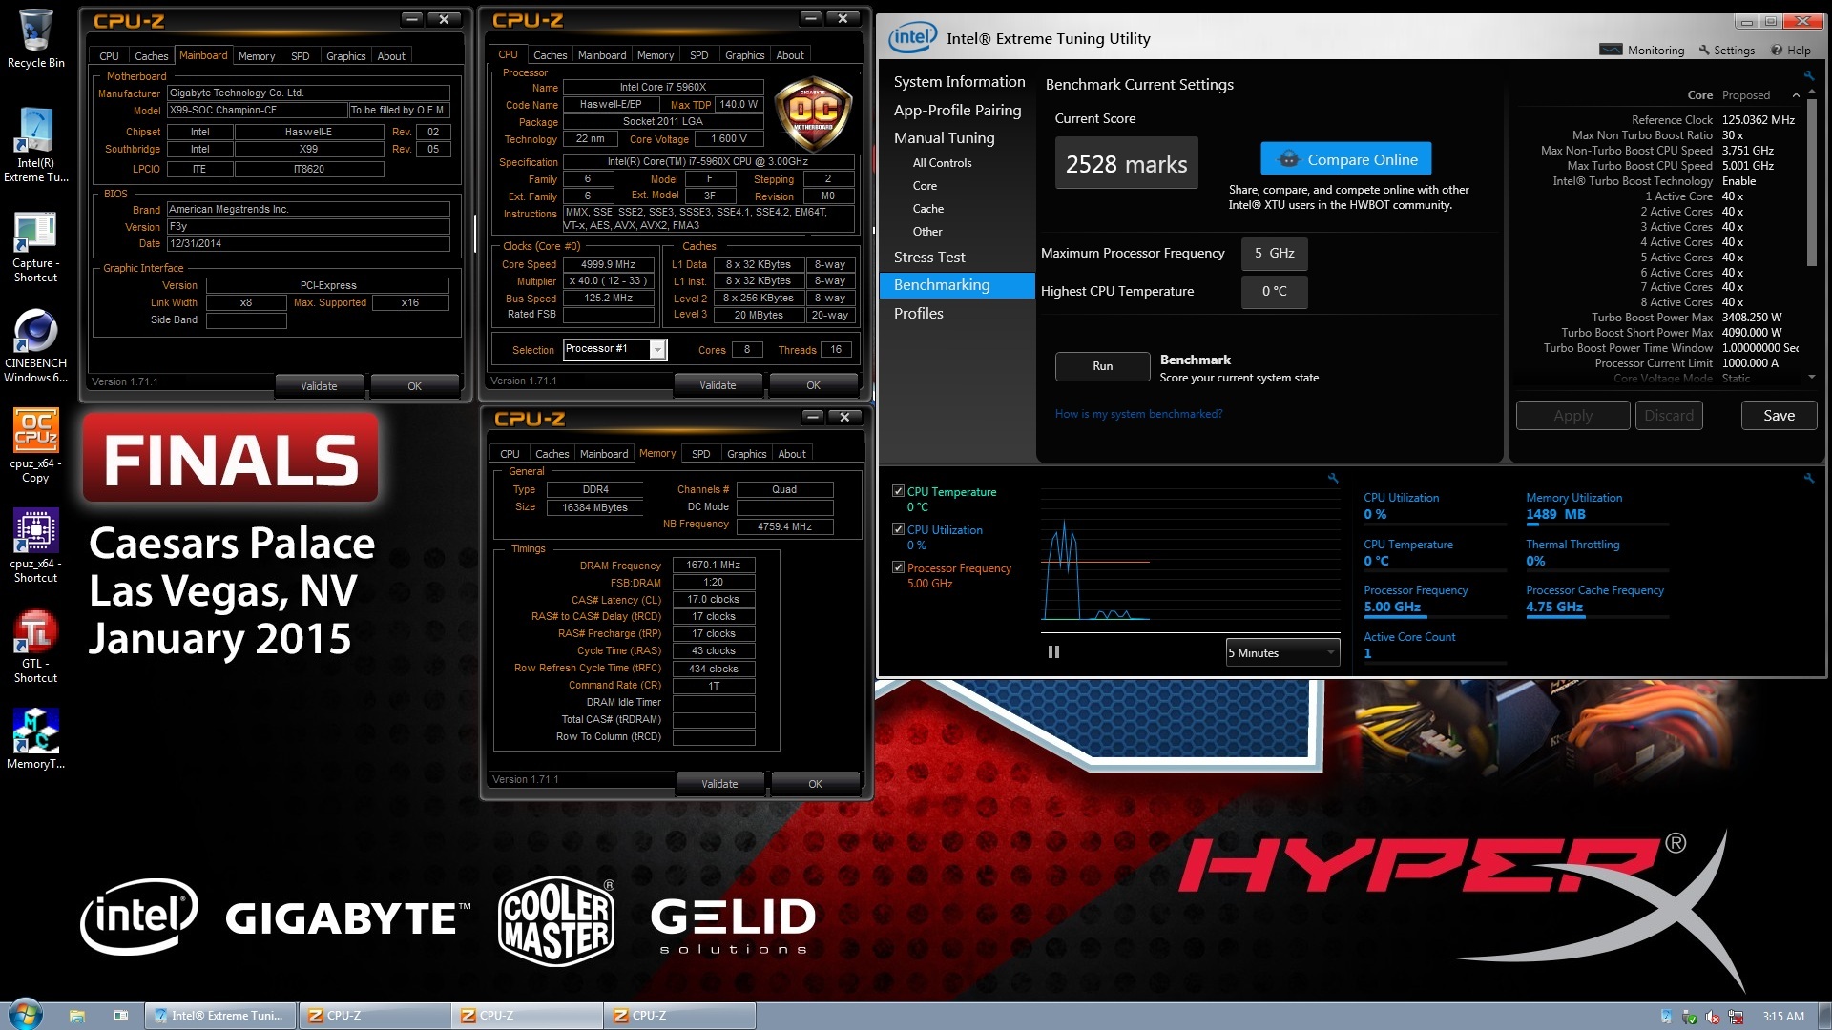
Task: Select the last CPU-Z taskbar button
Action: [680, 1016]
